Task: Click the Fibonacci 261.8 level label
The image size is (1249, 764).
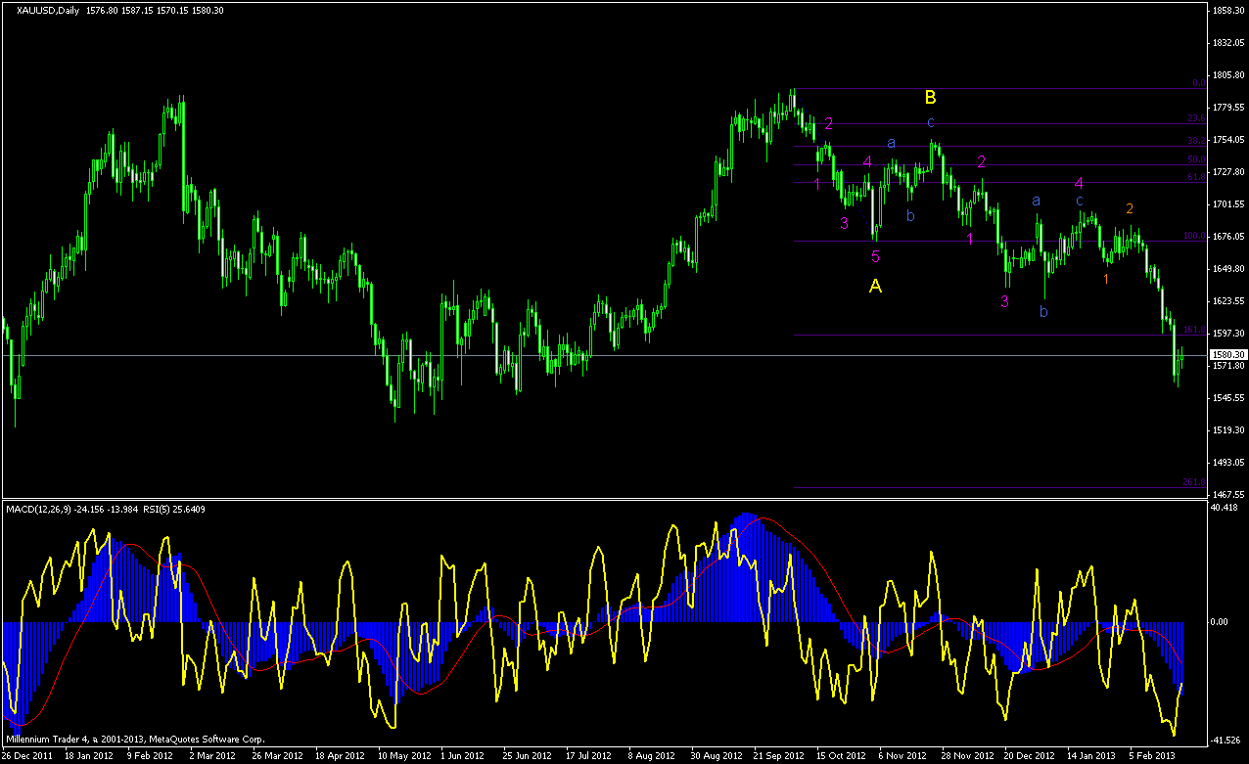Action: tap(1194, 482)
